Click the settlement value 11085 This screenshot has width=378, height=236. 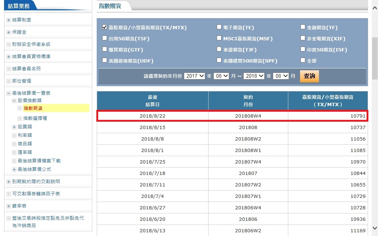tap(358, 150)
